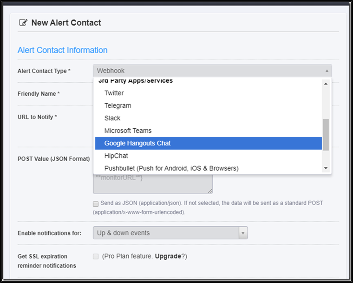Open the Enable notifications for dropdown
353x283 pixels.
[x=170, y=233]
